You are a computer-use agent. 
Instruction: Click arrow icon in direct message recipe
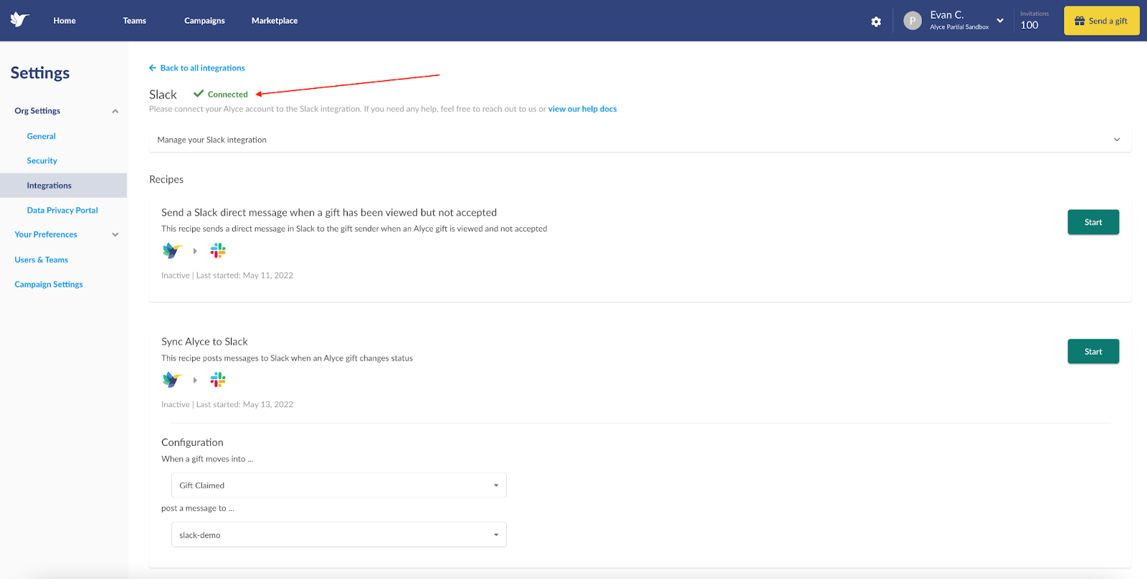(195, 251)
